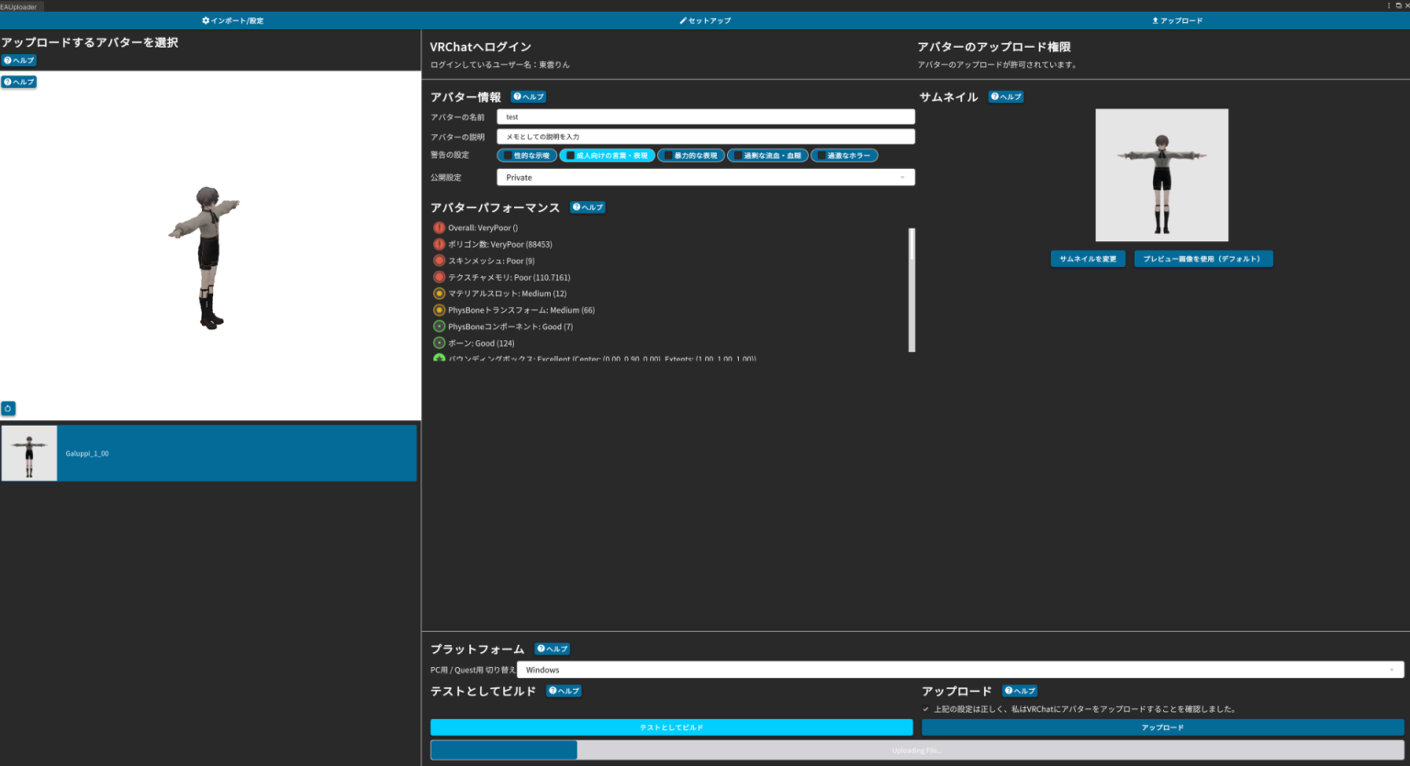Open the アップロード tab at top right
Screen dimensions: 1410x766
1177,20
